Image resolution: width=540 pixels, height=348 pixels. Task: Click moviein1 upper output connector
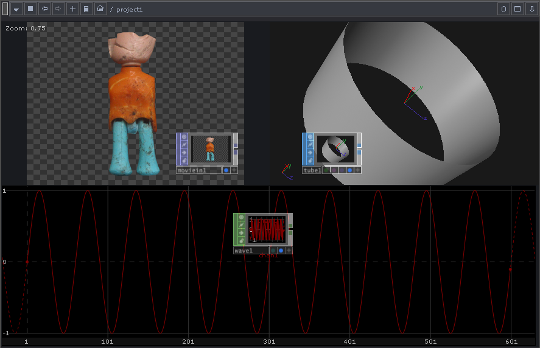point(236,145)
